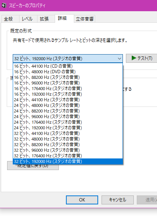Click the キャンセル button
157x216 pixels.
(x=118, y=200)
